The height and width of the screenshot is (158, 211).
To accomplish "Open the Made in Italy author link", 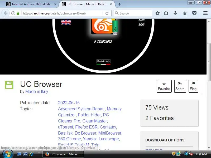I will (37, 91).
